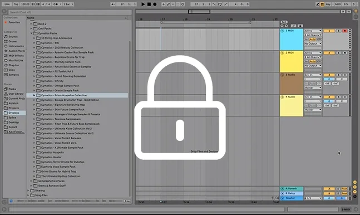Toggle the 3 Audio track activator

[329, 75]
